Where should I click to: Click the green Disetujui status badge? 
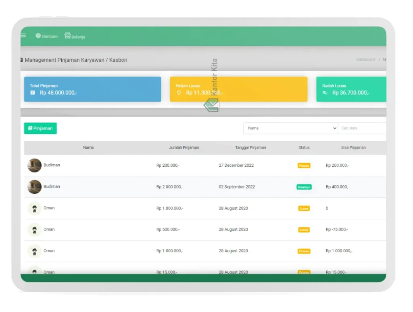(x=304, y=187)
